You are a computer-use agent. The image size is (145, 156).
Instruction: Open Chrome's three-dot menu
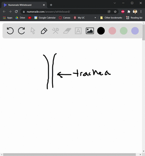(x=141, y=11)
